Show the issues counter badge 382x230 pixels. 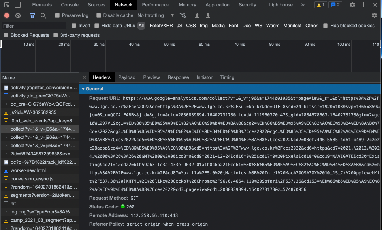coord(335,5)
